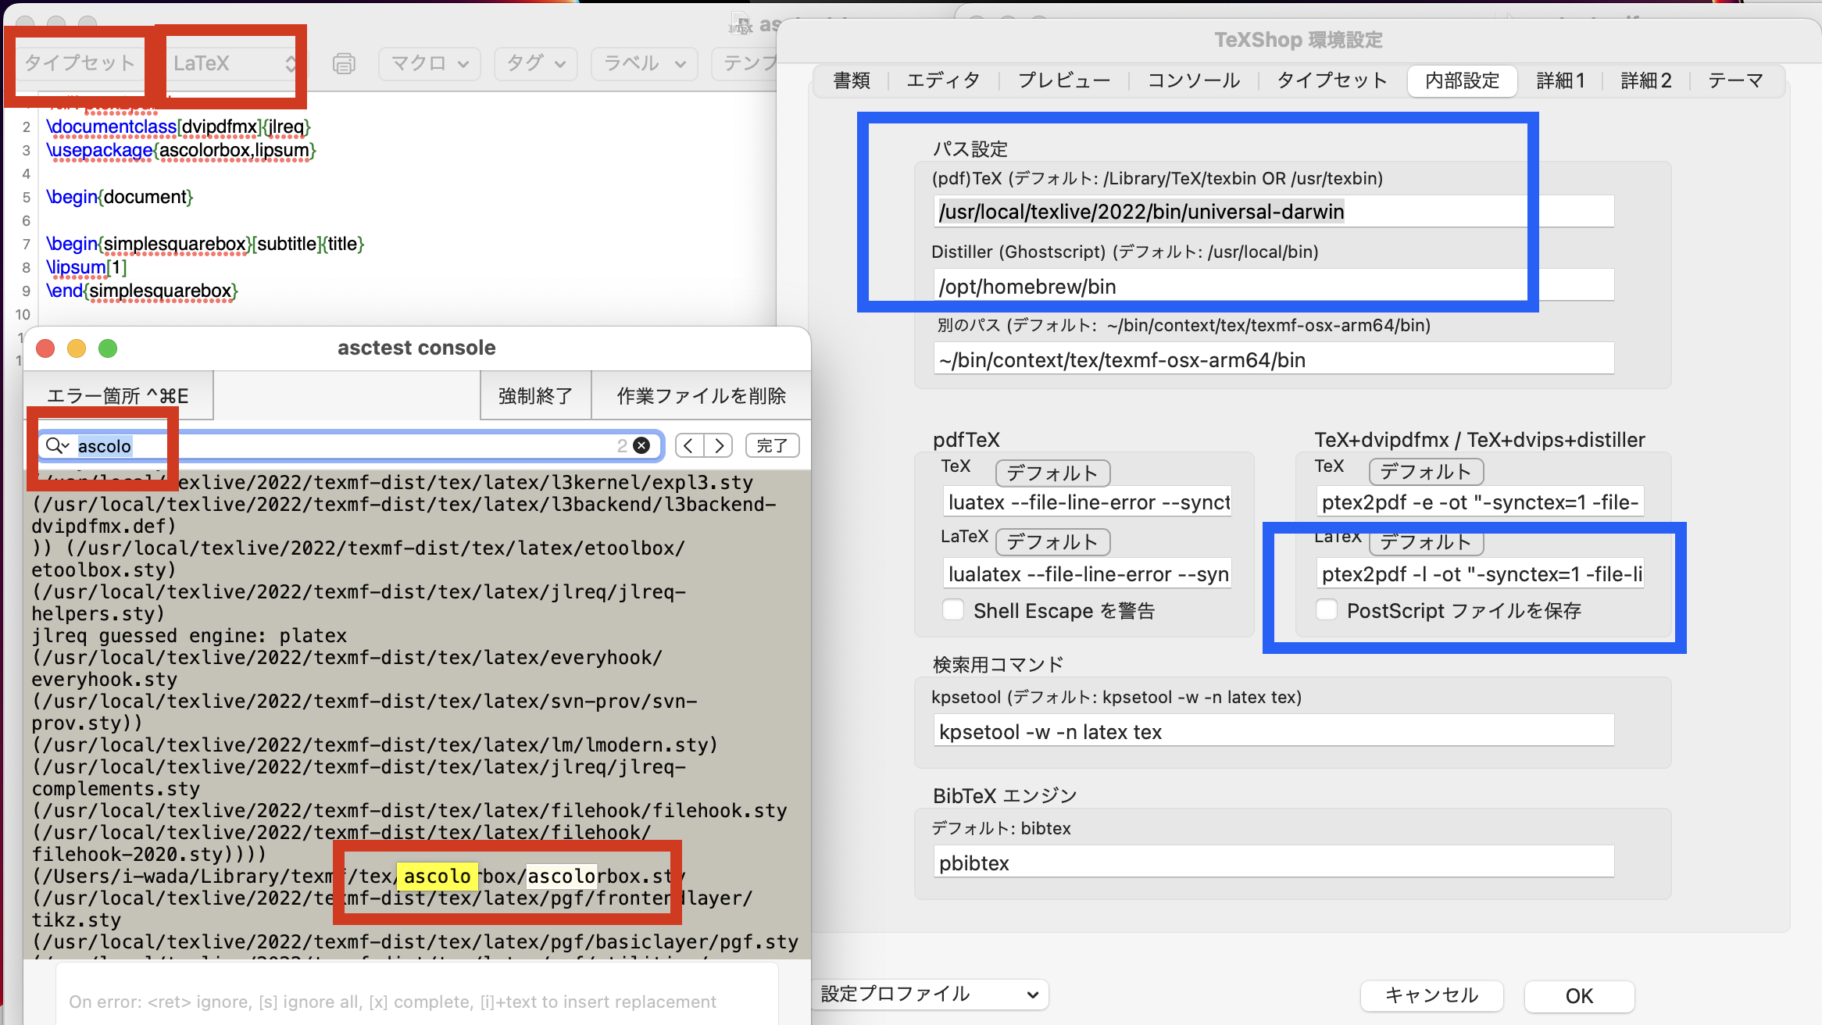Click the pbibtex BibTeX field

[x=1274, y=862]
